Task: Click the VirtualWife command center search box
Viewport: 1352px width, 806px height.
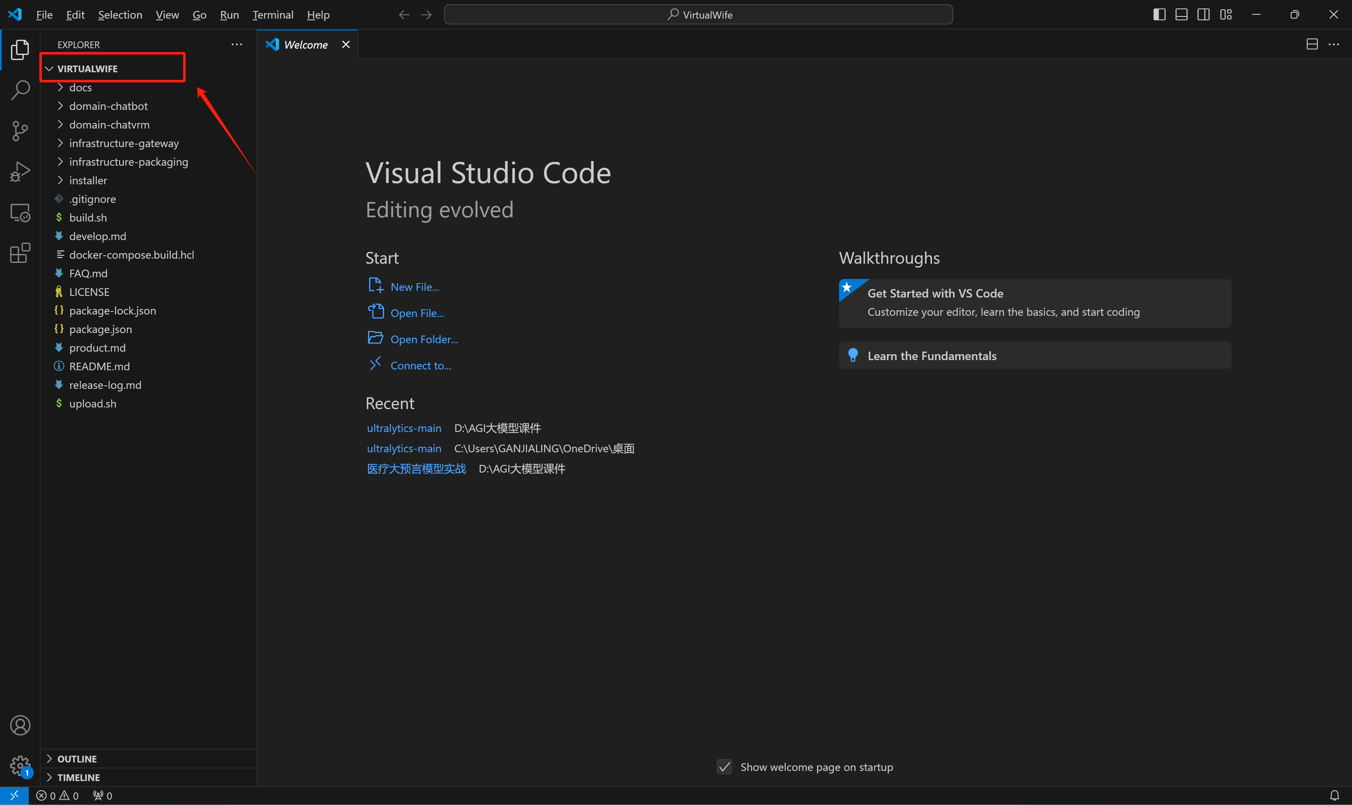Action: 698,15
